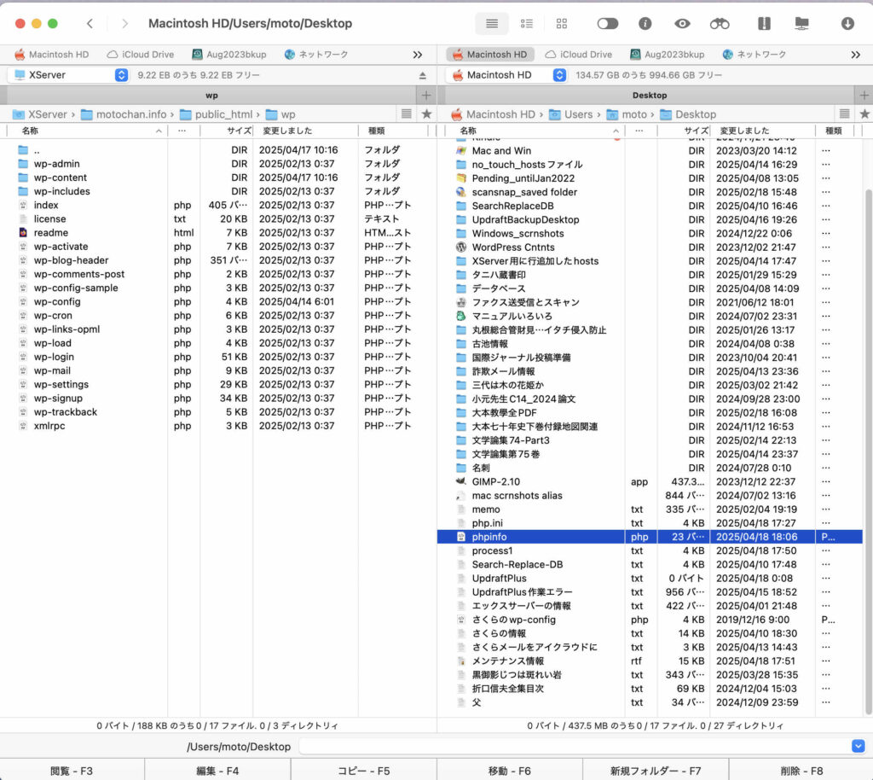873x780 pixels.
Task: Click 削除 - F8 button
Action: pyautogui.click(x=801, y=771)
